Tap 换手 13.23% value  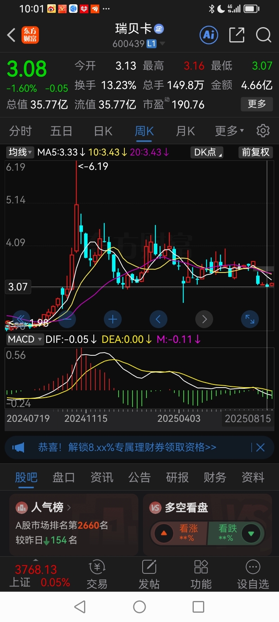pyautogui.click(x=119, y=85)
